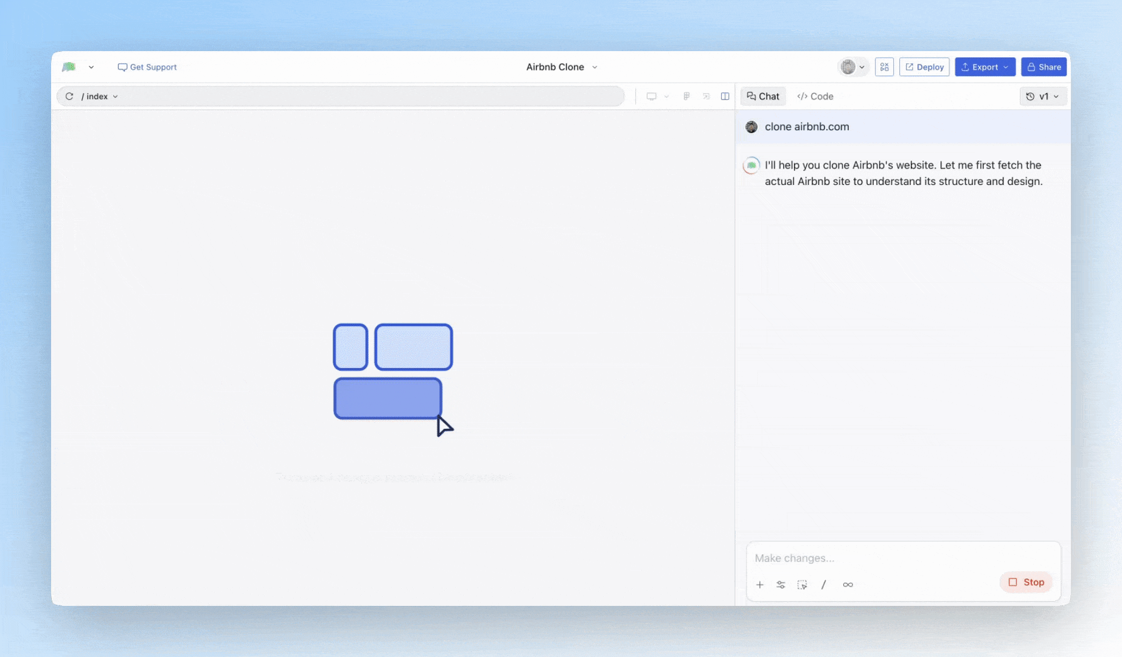The width and height of the screenshot is (1122, 657).
Task: Click the plus attachment icon in chat input
Action: 760,585
